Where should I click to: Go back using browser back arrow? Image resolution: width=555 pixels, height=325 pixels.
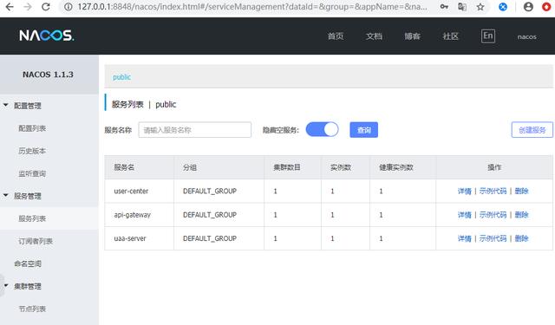(10, 7)
